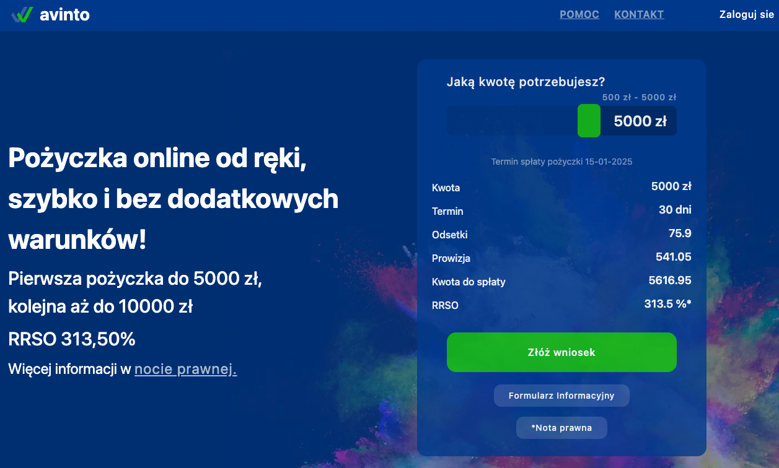Click the avinto checkmark logo icon
Image resolution: width=779 pixels, height=468 pixels.
coord(22,14)
